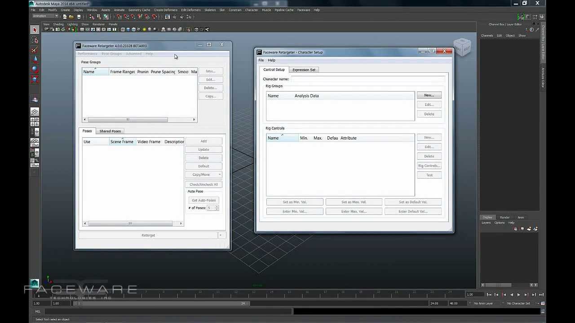Click the Character name input field
Viewport: 575px width, 323px height.
click(367, 79)
